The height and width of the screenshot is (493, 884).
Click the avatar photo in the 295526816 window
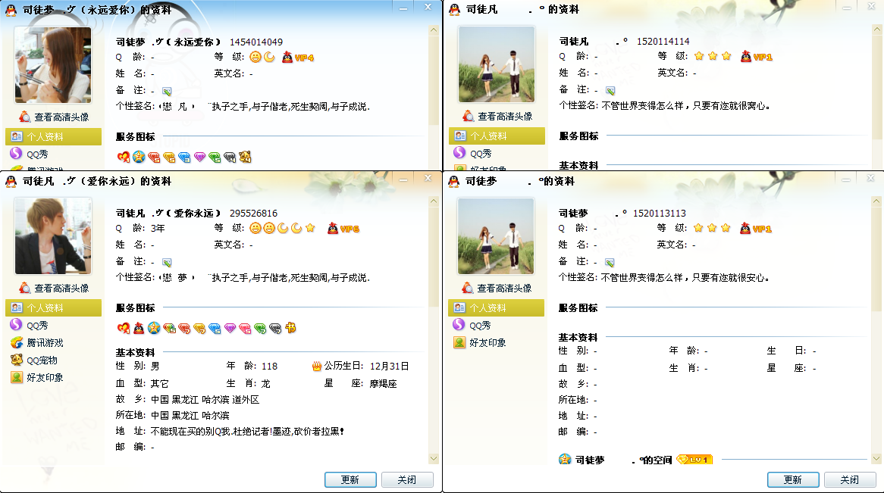click(52, 236)
